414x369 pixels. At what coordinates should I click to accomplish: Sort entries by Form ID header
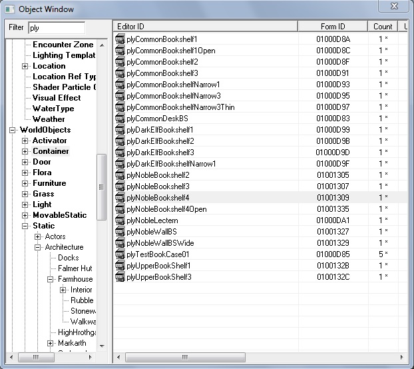click(332, 27)
